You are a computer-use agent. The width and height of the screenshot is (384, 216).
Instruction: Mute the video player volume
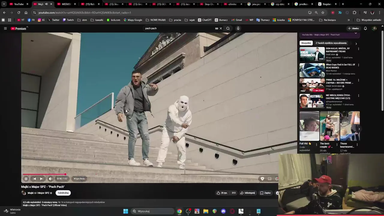(x=50, y=179)
